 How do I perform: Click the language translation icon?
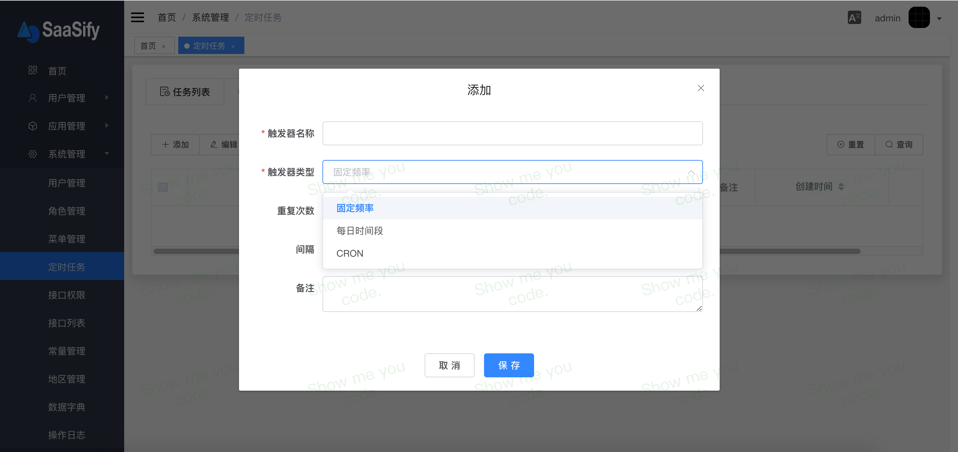[854, 17]
